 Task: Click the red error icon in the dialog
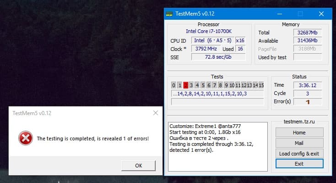click(26, 138)
